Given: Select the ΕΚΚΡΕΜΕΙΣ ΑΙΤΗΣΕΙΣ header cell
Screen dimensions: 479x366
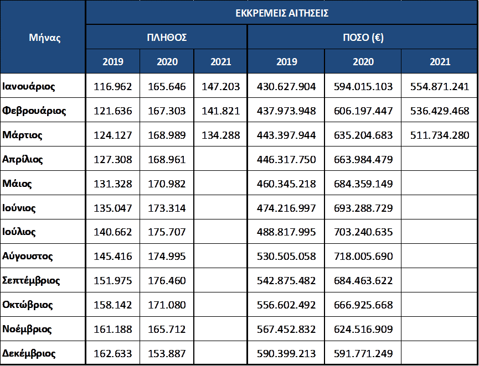Looking at the screenshot, I should (x=282, y=13).
